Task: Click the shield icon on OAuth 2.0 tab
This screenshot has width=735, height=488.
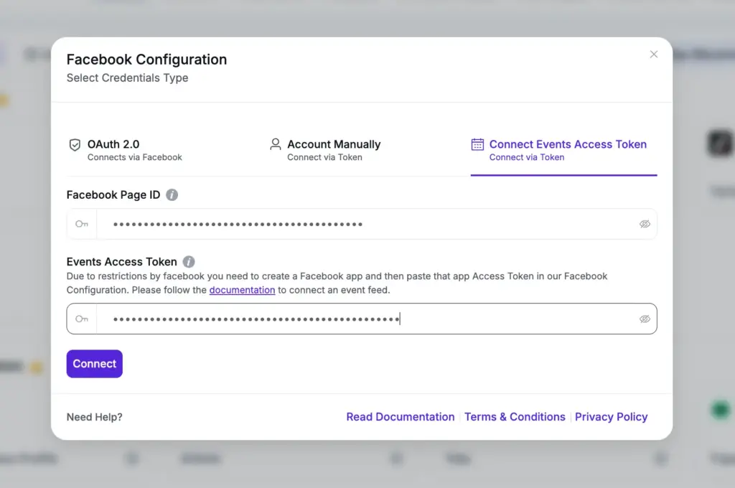Action: pos(75,145)
